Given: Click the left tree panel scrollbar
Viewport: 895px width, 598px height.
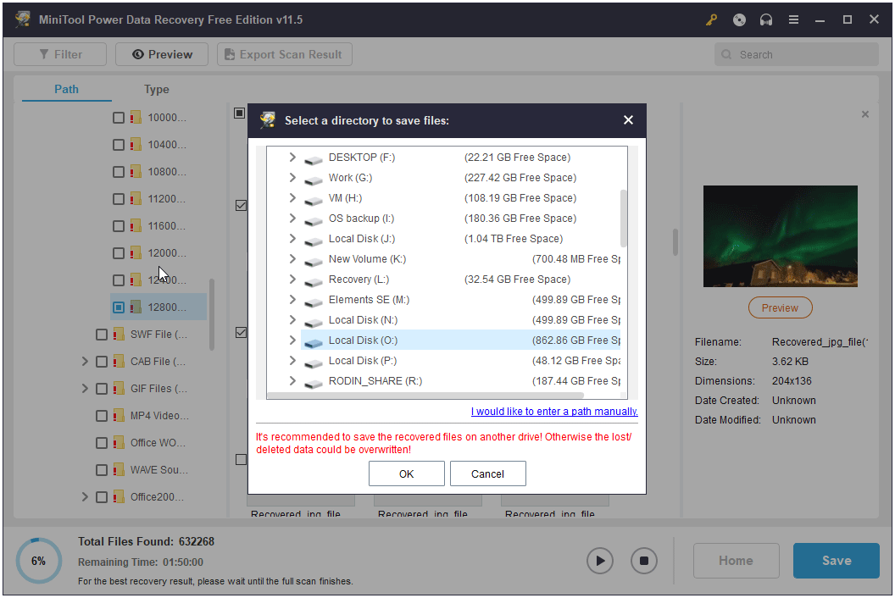Looking at the screenshot, I should 212,314.
